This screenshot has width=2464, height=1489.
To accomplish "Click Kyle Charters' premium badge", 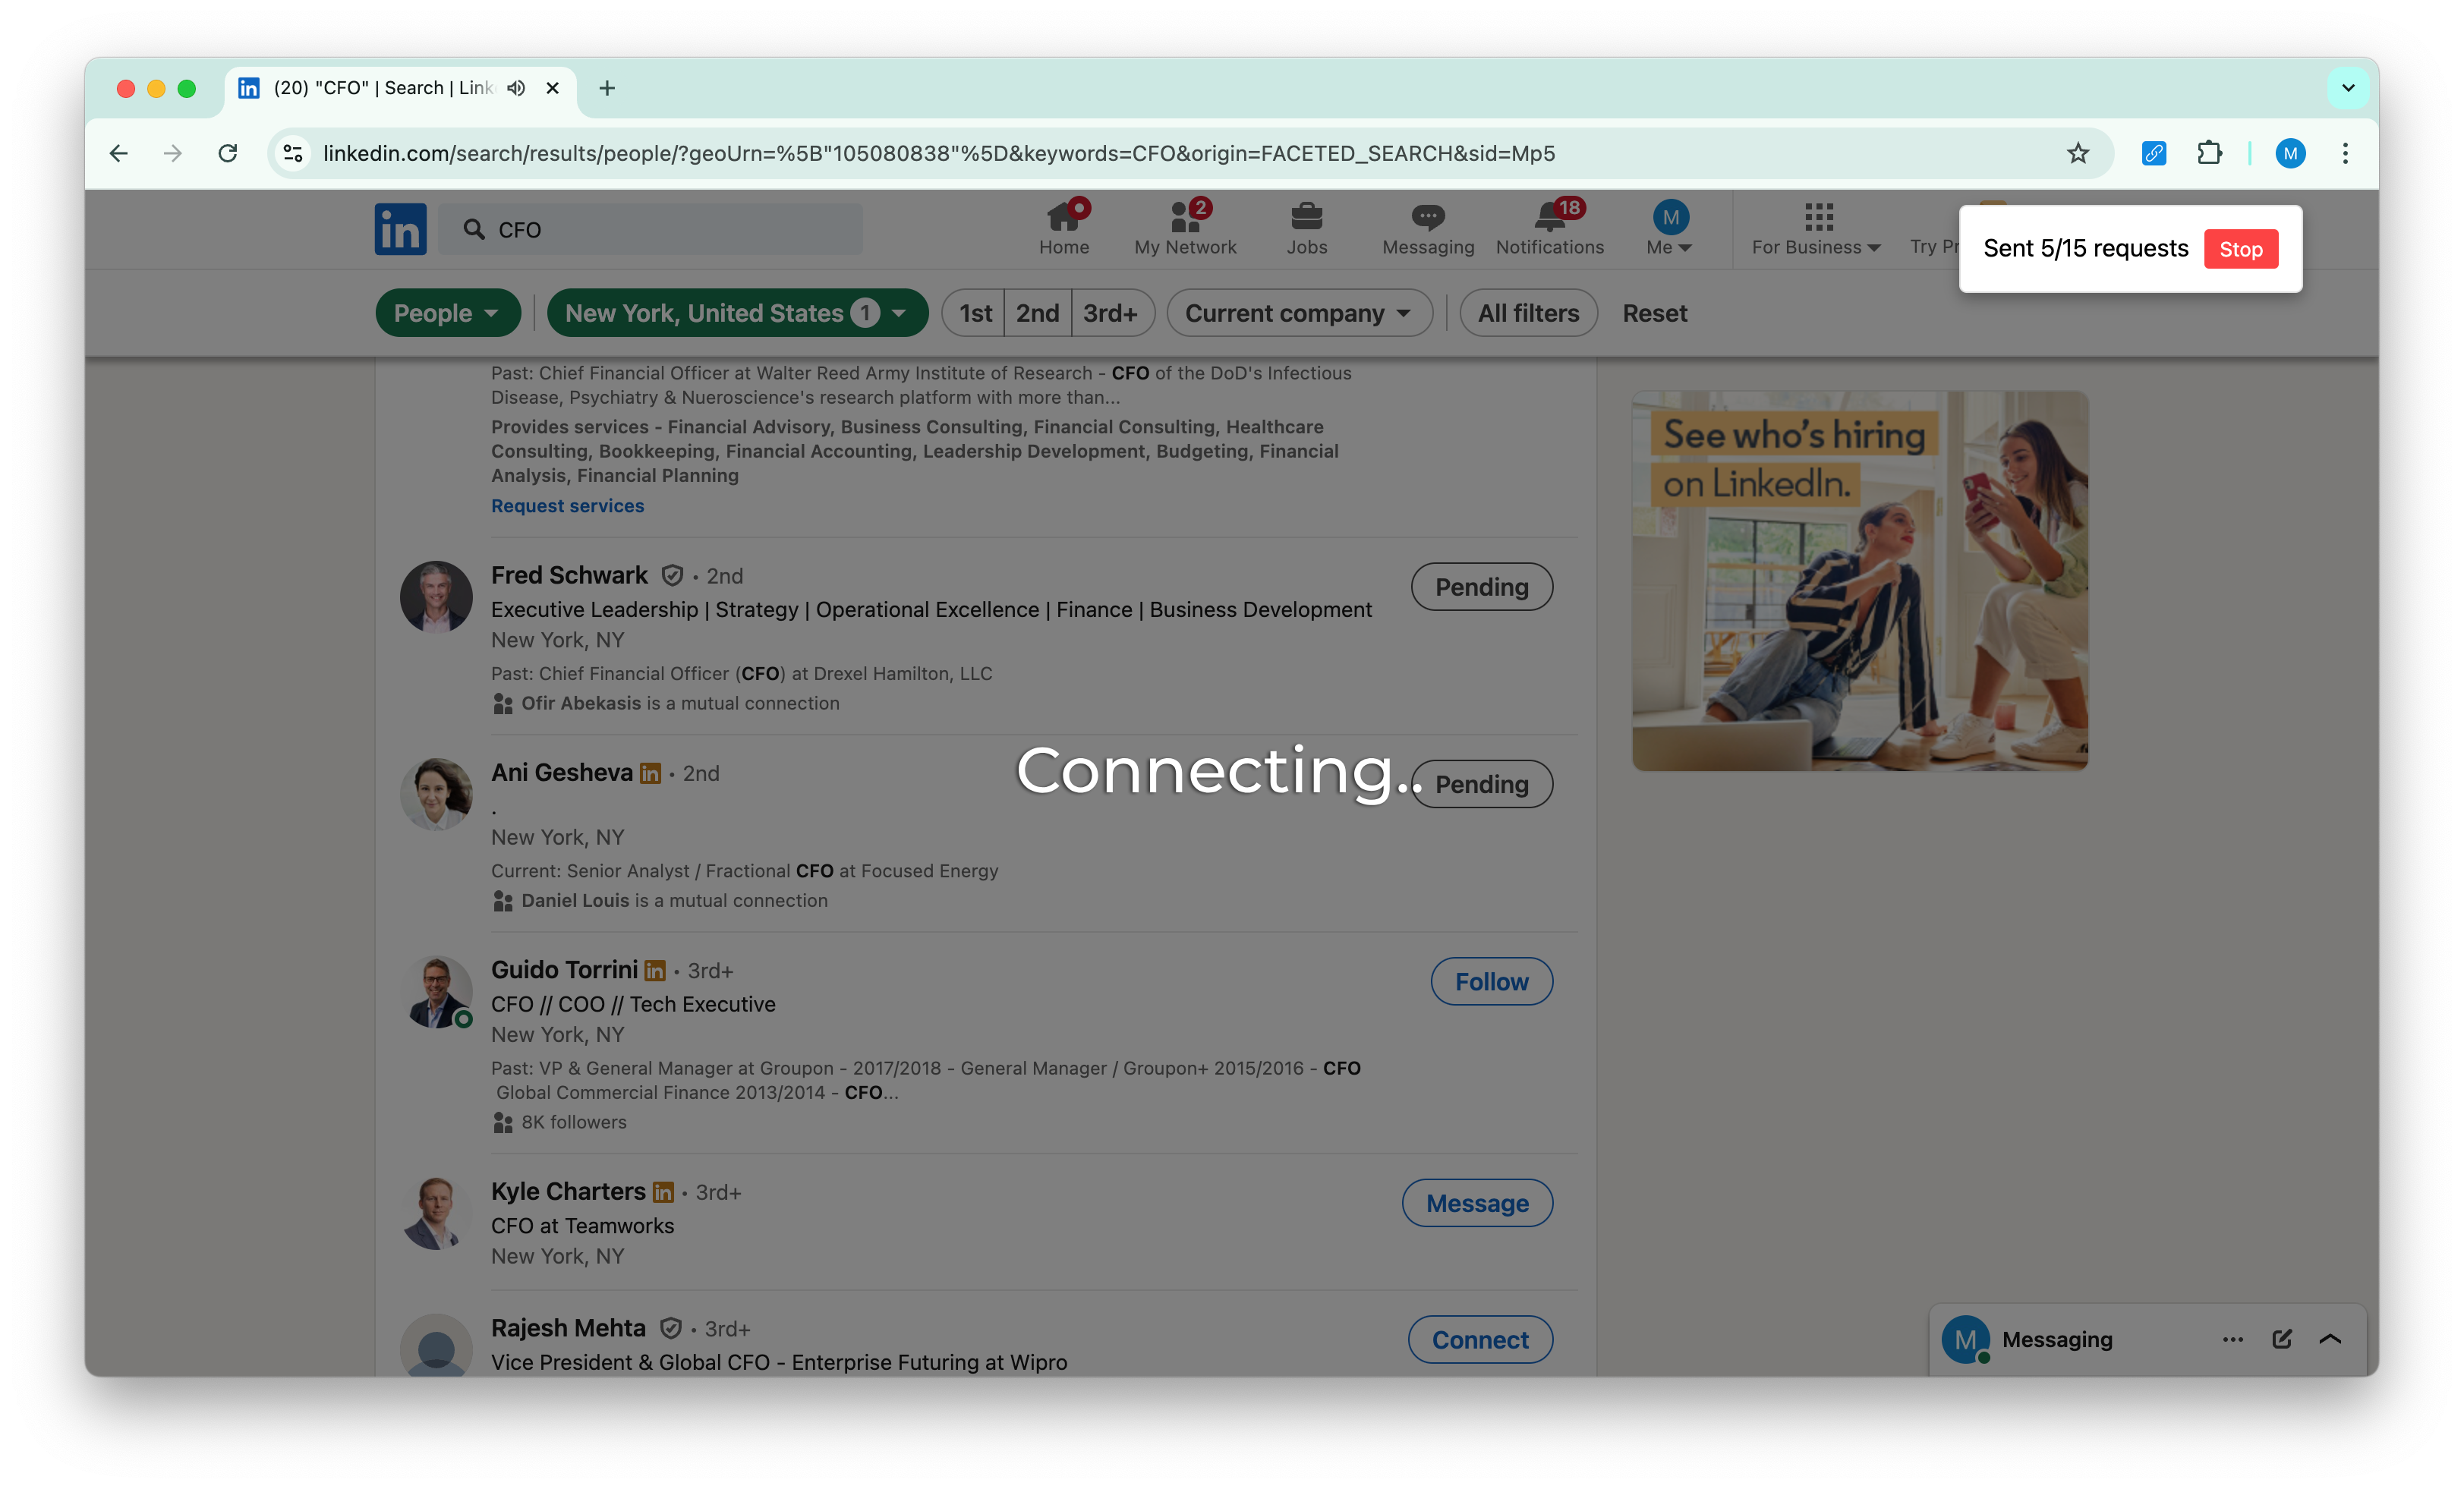I will tap(663, 1192).
